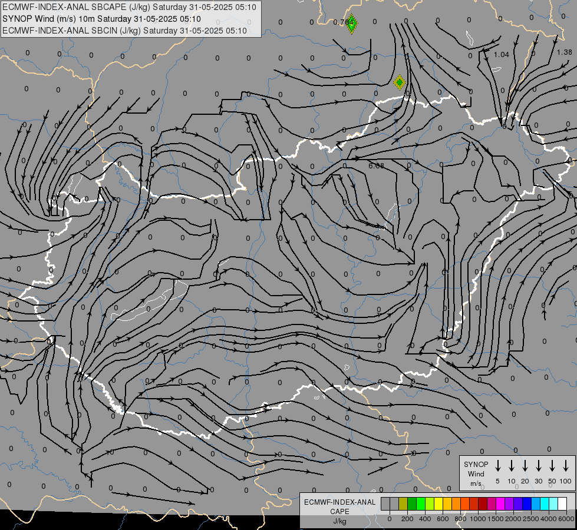Select the 30 m/s wind arrow in legend

click(538, 466)
